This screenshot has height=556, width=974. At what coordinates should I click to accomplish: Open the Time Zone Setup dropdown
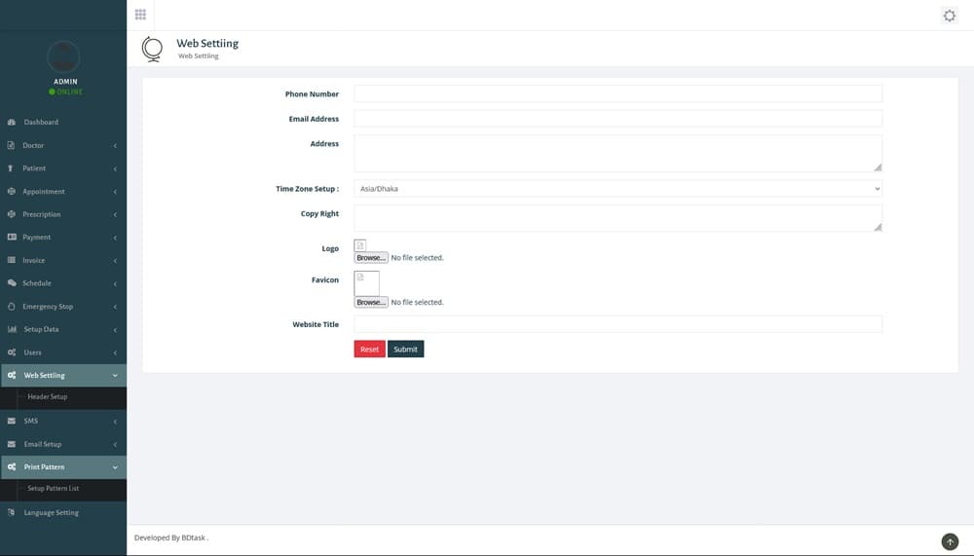coord(618,189)
